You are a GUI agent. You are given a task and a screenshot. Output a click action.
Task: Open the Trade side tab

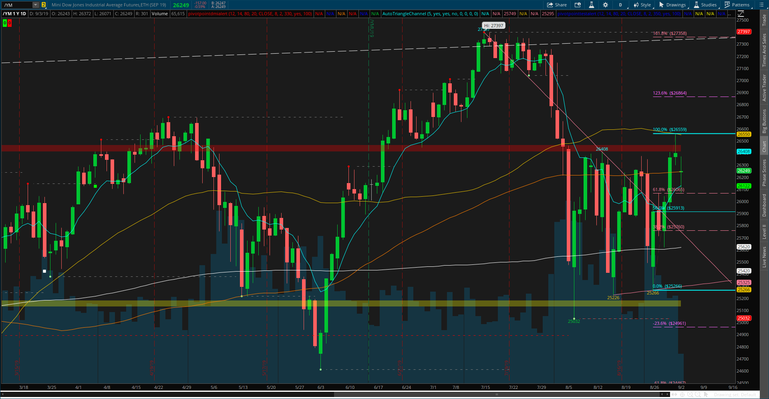click(x=764, y=20)
